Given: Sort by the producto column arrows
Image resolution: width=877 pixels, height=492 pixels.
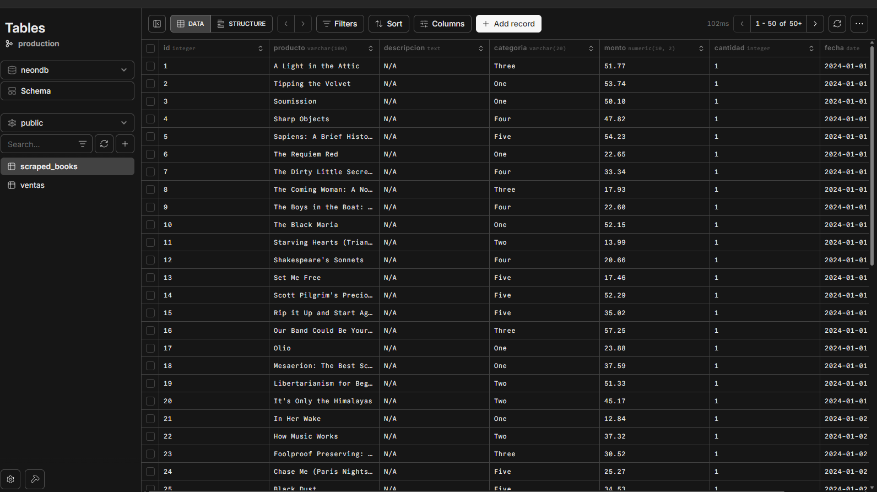Looking at the screenshot, I should point(371,48).
